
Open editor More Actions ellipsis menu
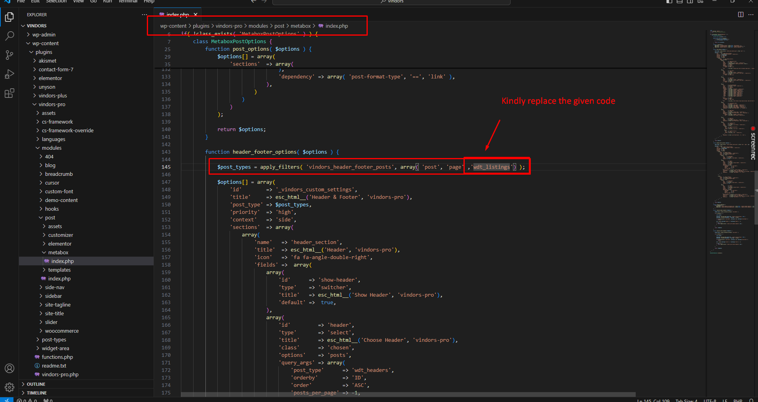point(751,15)
